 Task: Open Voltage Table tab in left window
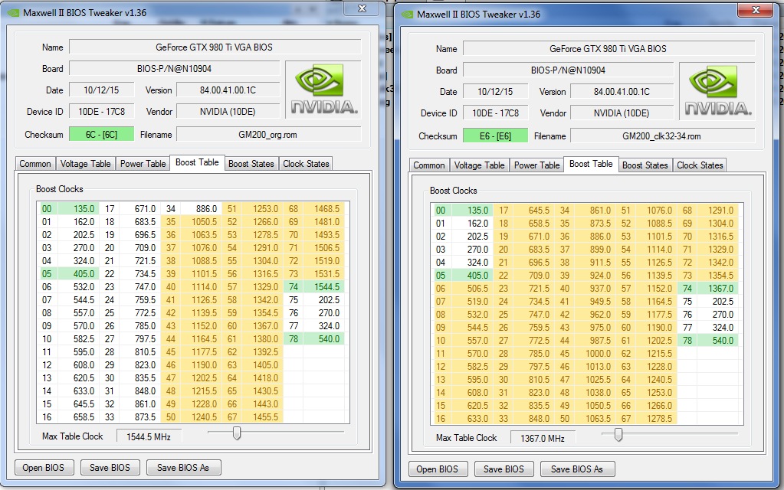click(x=86, y=164)
